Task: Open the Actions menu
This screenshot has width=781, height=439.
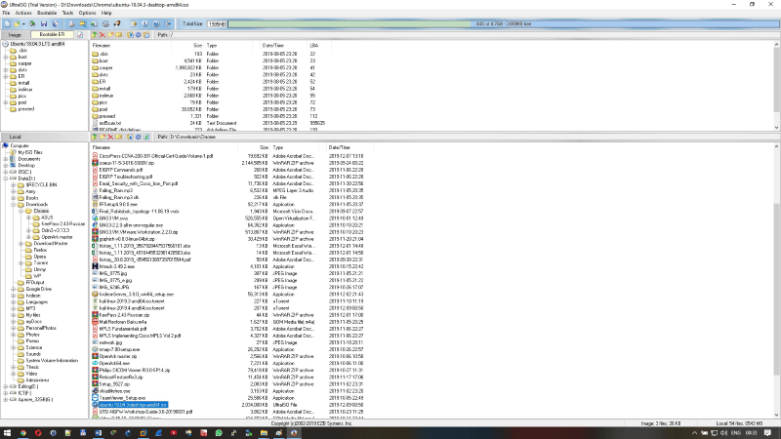Action: (x=22, y=13)
